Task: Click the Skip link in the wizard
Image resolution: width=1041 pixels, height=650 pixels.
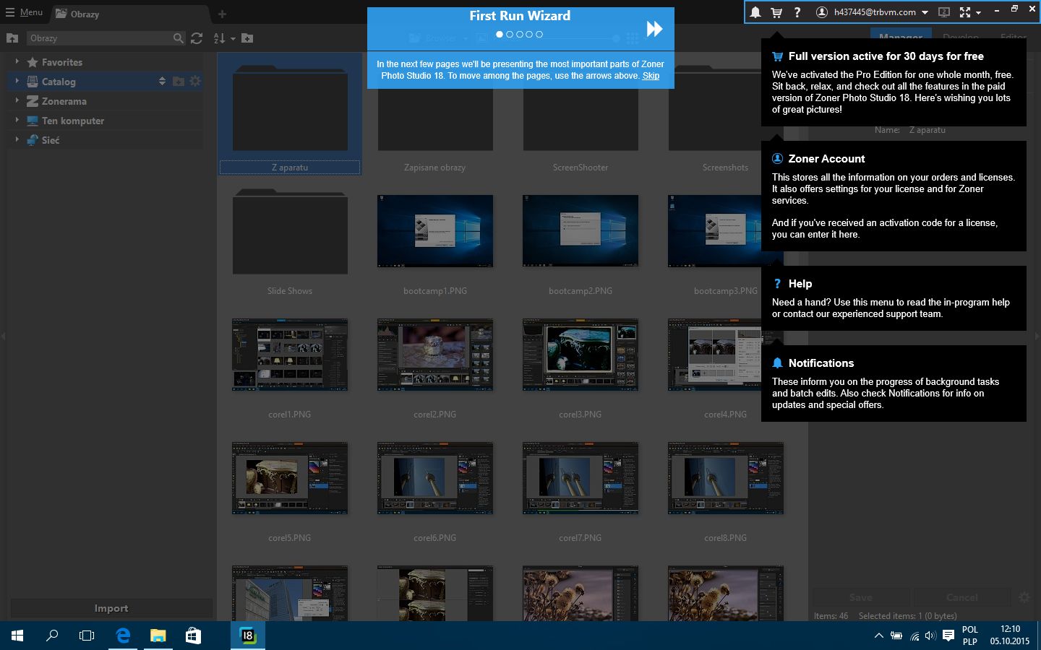Action: [651, 76]
